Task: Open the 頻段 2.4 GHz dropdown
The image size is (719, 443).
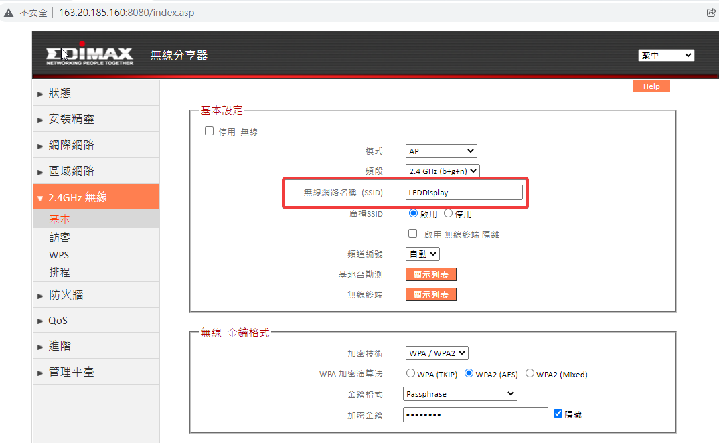Action: (443, 171)
